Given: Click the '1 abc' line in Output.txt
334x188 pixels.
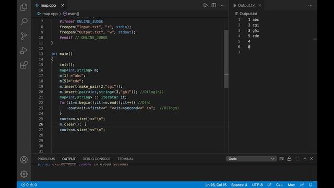Looking at the screenshot, I should (x=254, y=20).
